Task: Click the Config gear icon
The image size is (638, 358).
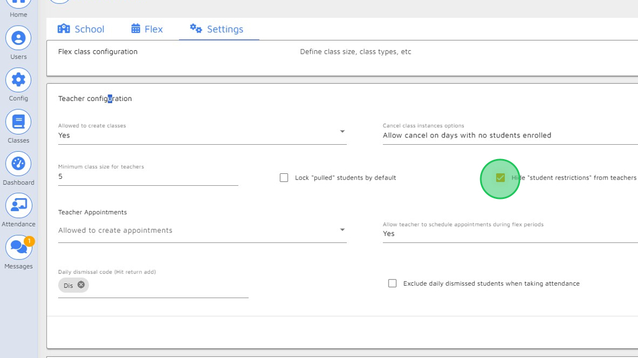Action: 18,80
